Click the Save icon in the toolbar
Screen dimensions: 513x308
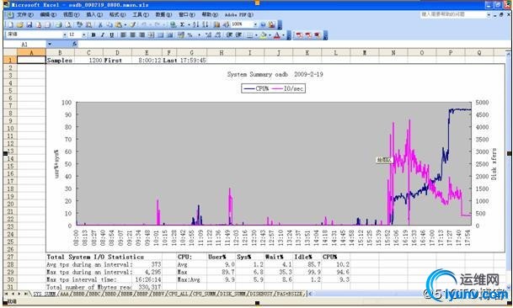pos(29,24)
